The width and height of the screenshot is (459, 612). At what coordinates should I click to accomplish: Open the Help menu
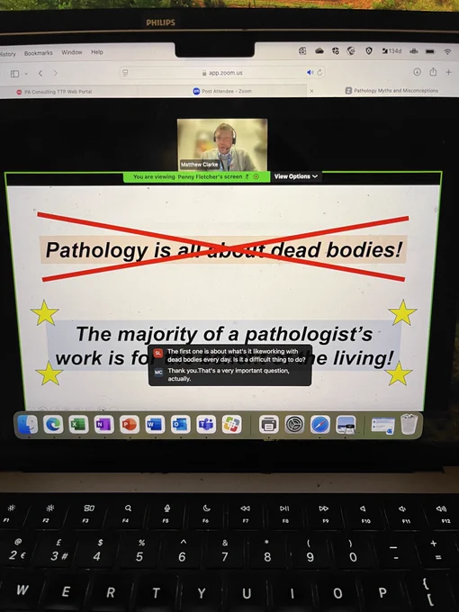click(x=97, y=52)
